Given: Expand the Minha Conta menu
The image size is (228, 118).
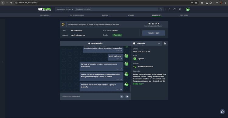Looking at the screenshot, I should point(46,15).
